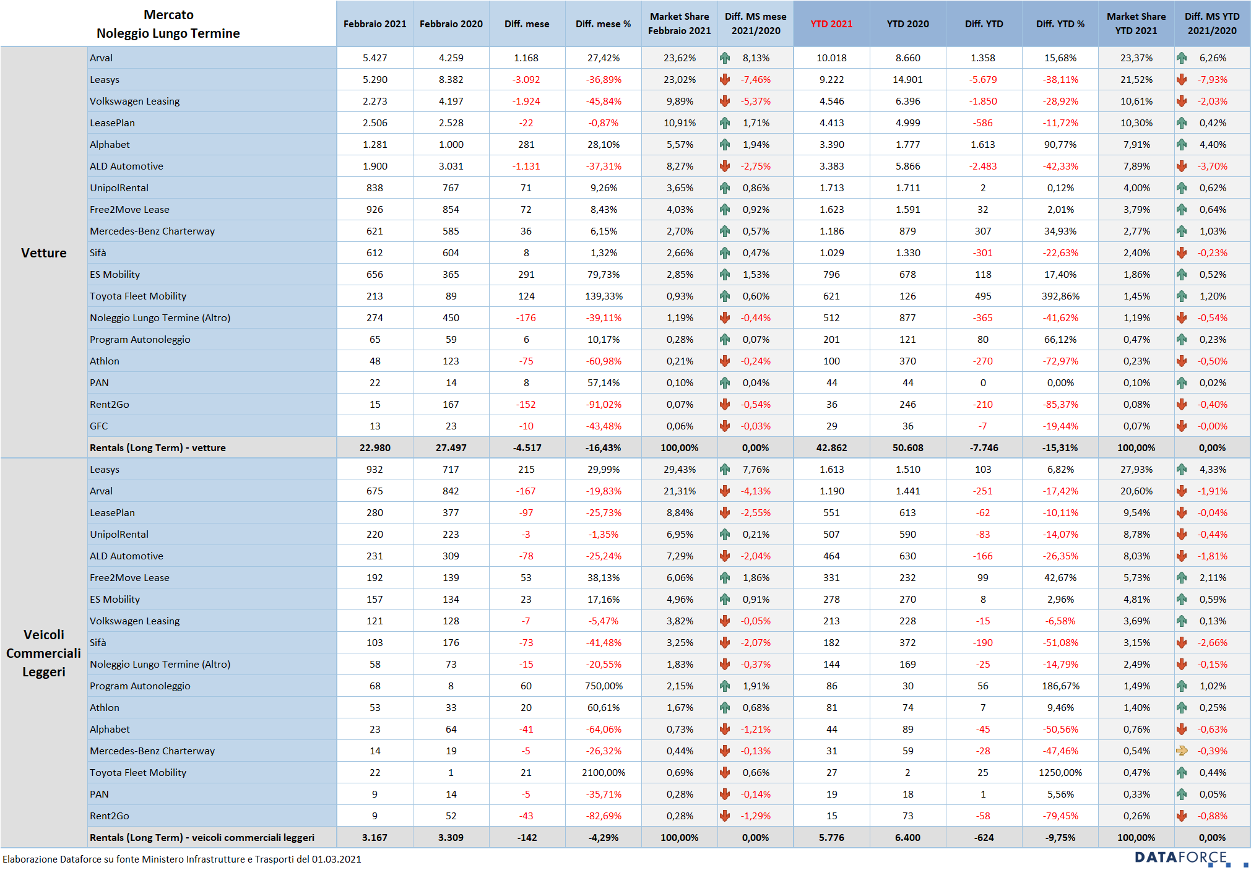Click the 392,86% cell
This screenshot has width=1251, height=870.
1060,296
